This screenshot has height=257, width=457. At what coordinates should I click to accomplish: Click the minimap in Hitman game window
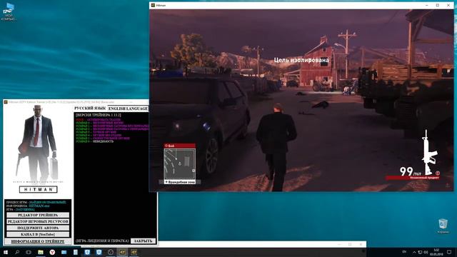point(179,163)
